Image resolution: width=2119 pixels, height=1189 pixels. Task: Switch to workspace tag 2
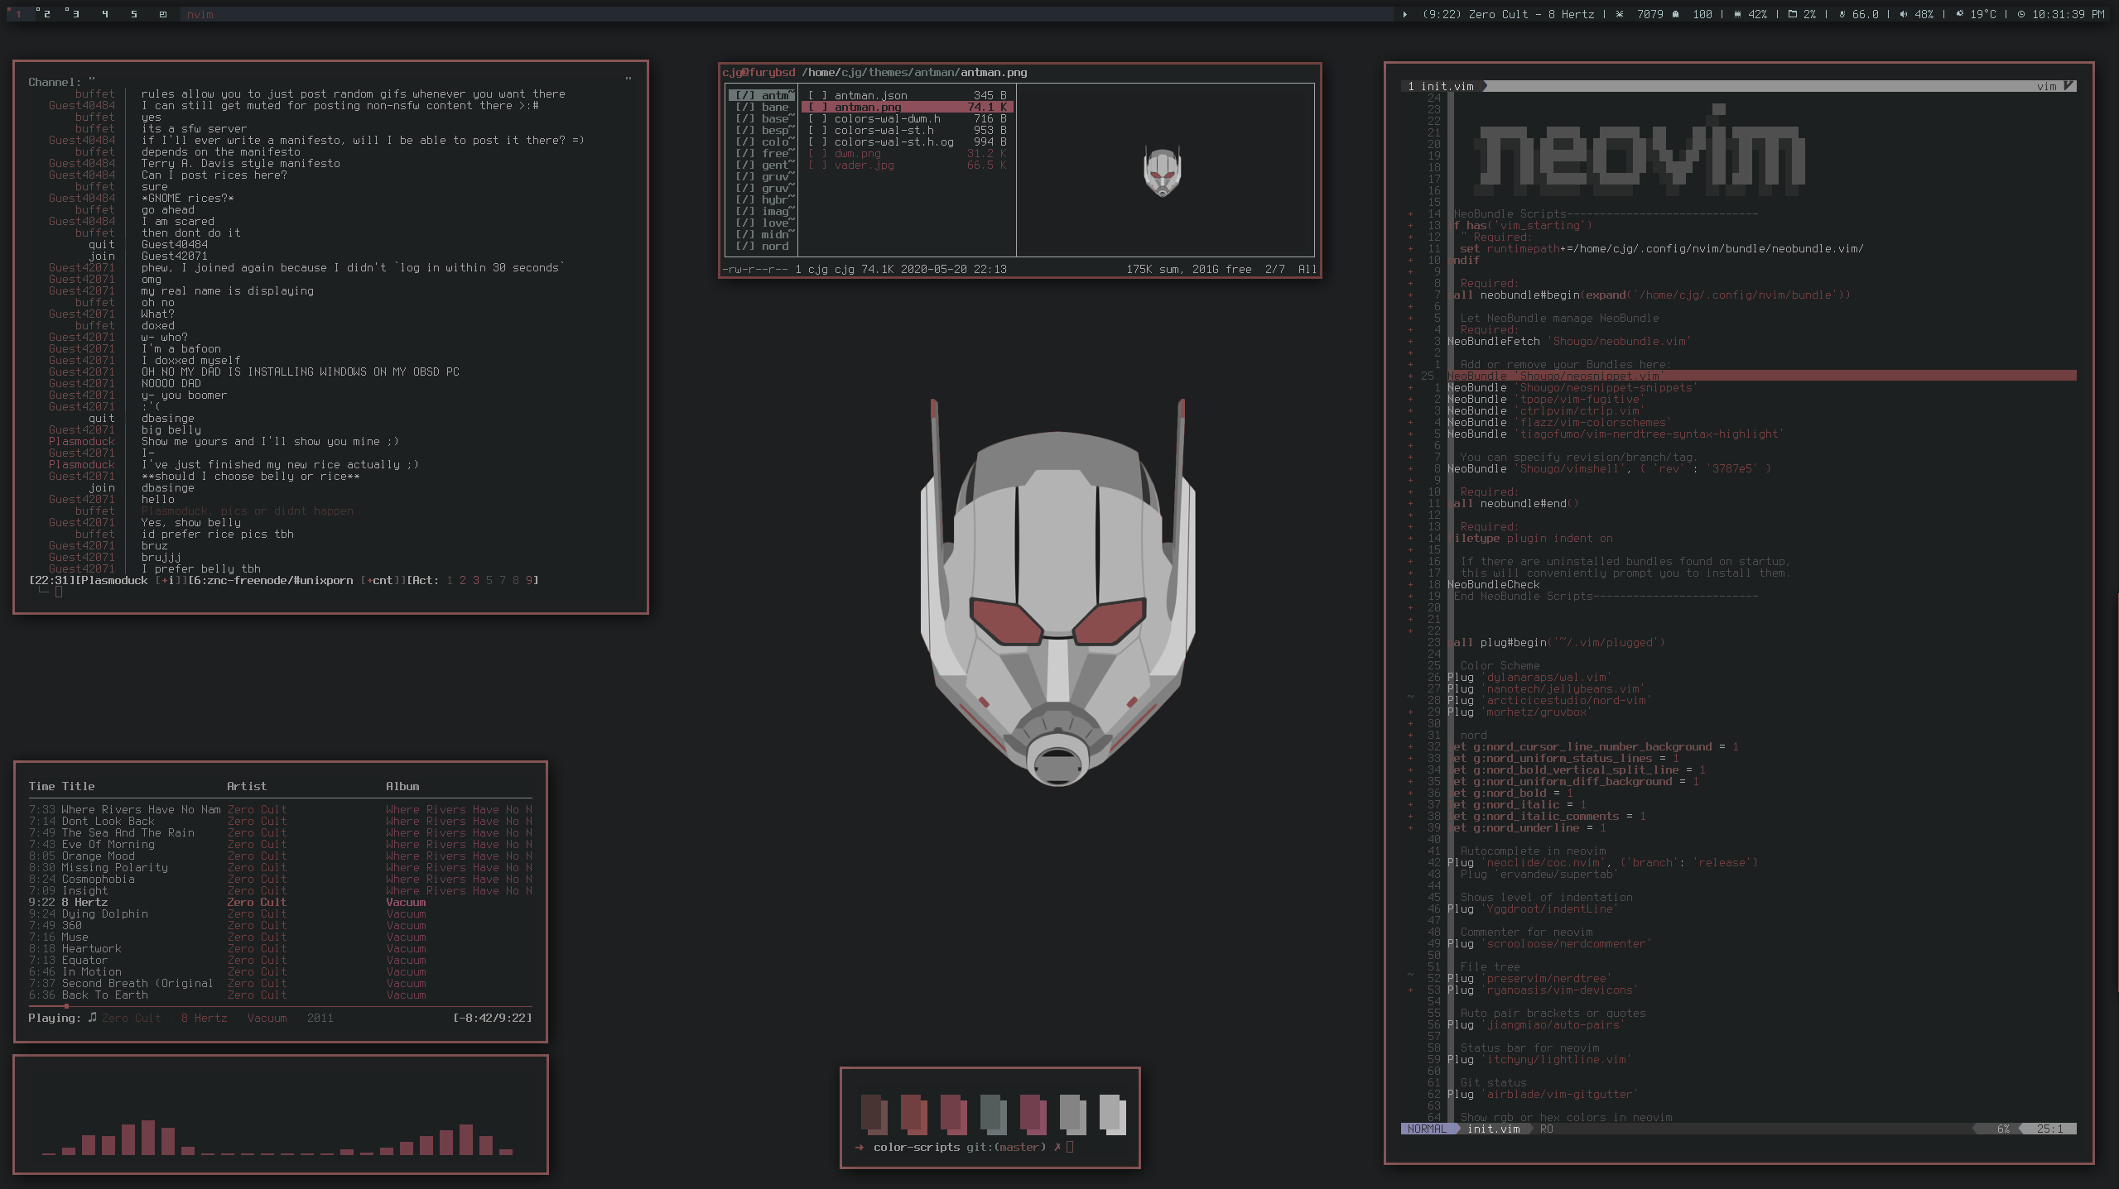(x=46, y=14)
